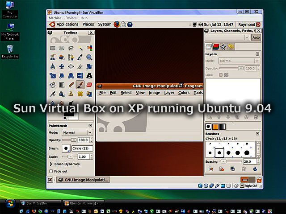Toggle the layer Lock checkbox
The height and width of the screenshot is (214, 286).
[221, 75]
